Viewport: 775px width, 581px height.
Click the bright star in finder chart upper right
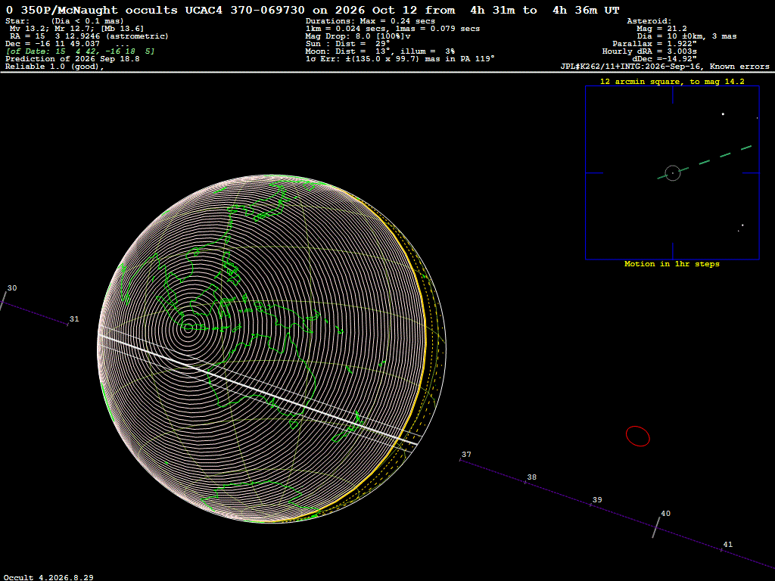tap(723, 114)
